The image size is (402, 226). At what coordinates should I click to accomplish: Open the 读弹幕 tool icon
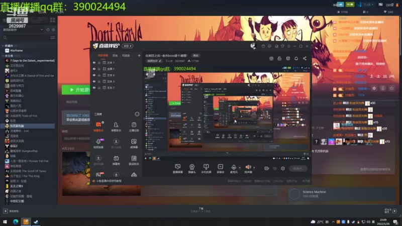[134, 144]
